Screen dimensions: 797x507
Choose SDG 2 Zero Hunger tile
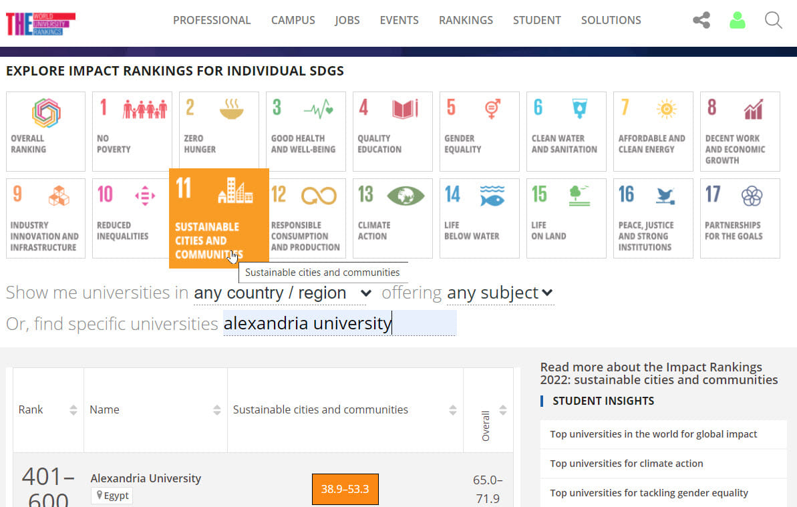click(x=218, y=131)
